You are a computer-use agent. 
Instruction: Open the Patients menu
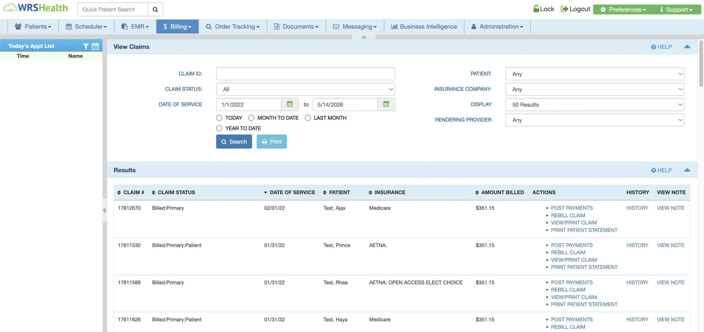tap(33, 26)
